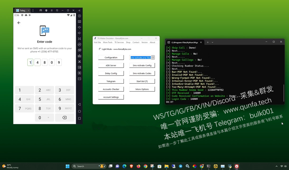Click gamepad icon in emulator title bar
The height and width of the screenshot is (170, 289).
point(41,11)
